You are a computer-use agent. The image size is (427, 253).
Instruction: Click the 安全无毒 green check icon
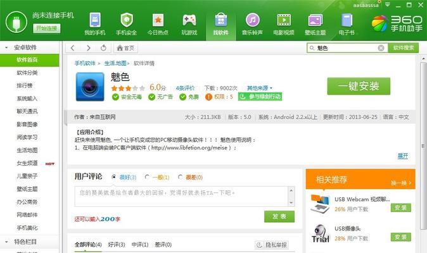(x=115, y=97)
